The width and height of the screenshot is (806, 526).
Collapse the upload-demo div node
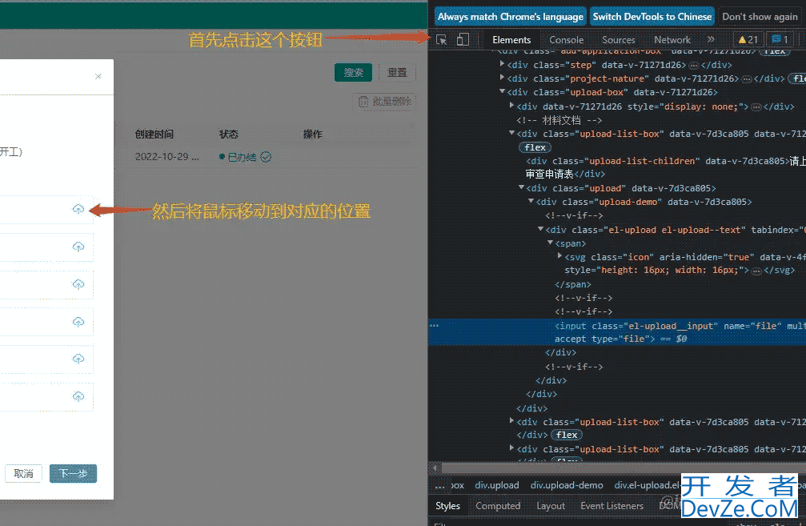tap(531, 201)
